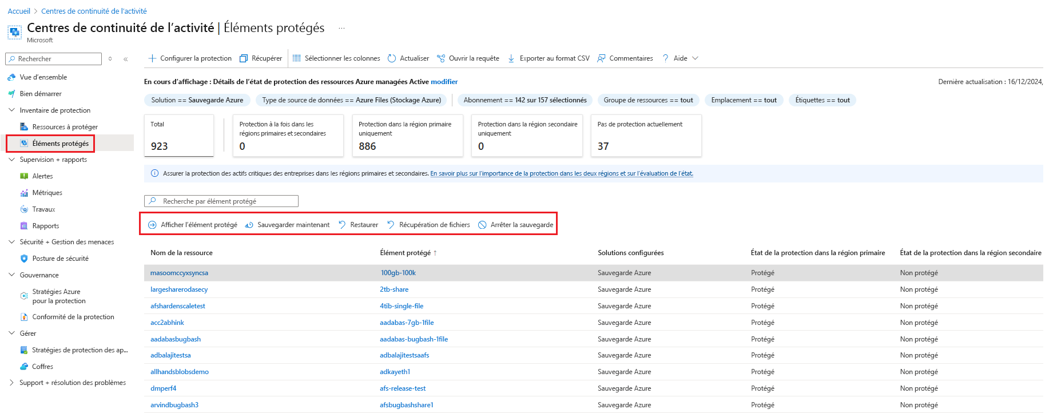This screenshot has width=1049, height=413.
Task: Open the Aide dropdown chevron
Action: 696,58
